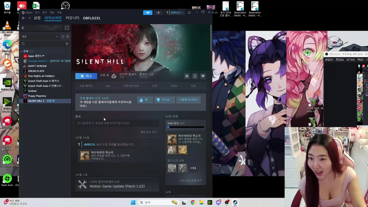Toggle the library grid collections view icon
Viewport: 368px width, 207px height.
tap(67, 28)
